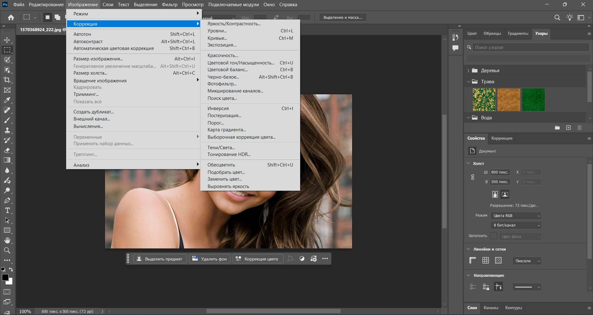Switch to the Градиенты tab

(518, 34)
